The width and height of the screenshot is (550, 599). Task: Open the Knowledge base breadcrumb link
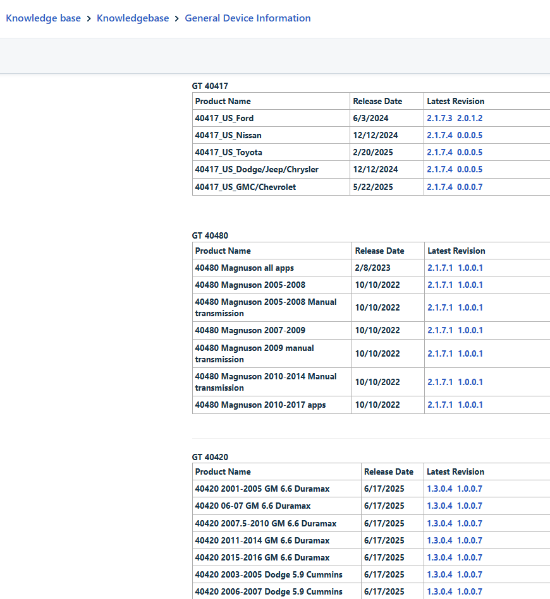43,18
